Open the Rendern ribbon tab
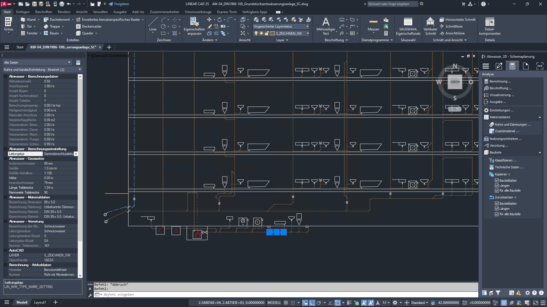 click(64, 12)
